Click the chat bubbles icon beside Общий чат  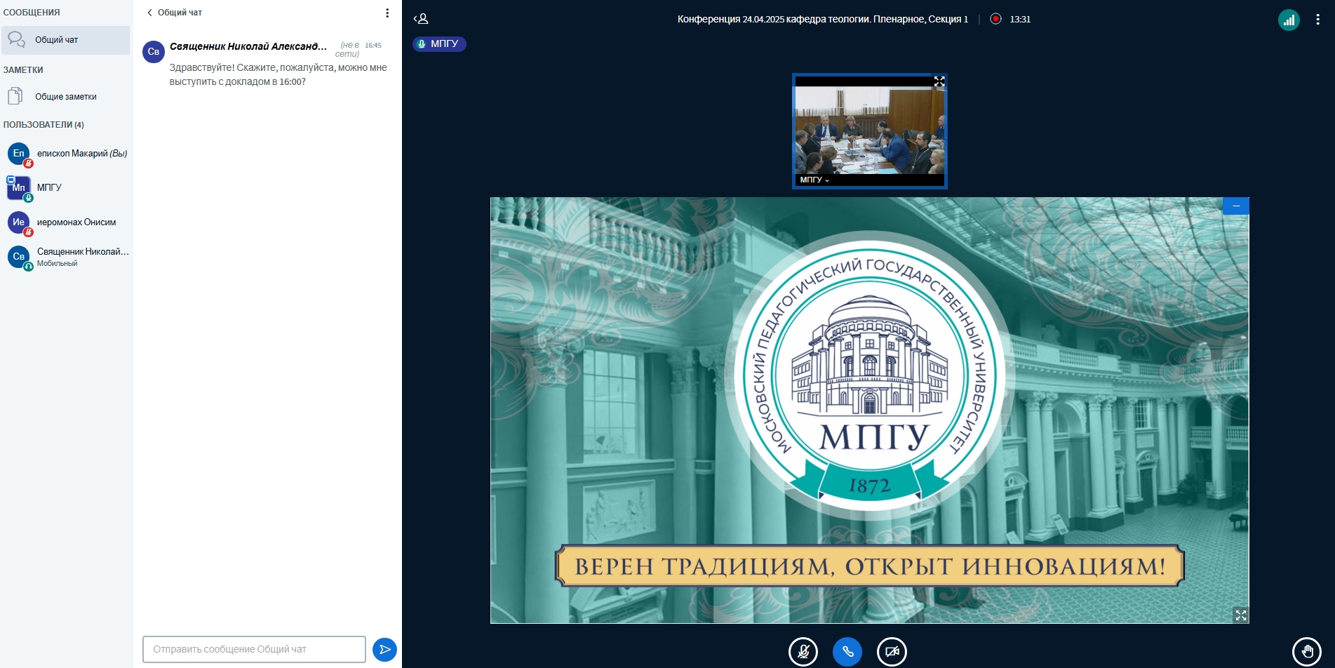pos(17,39)
